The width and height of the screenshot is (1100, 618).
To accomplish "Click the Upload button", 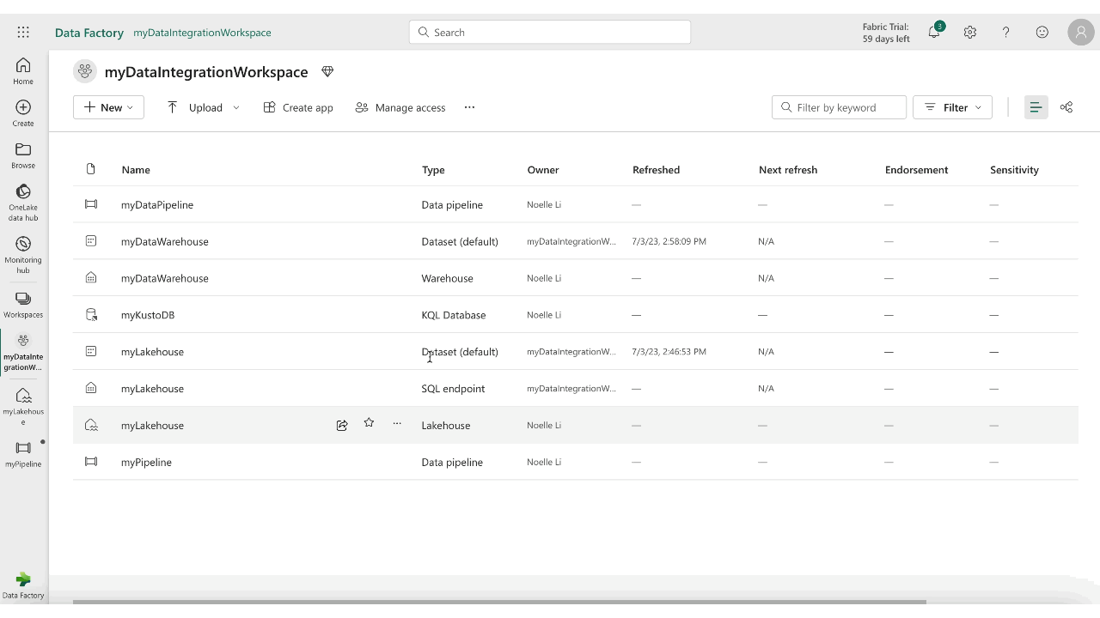I will [195, 107].
